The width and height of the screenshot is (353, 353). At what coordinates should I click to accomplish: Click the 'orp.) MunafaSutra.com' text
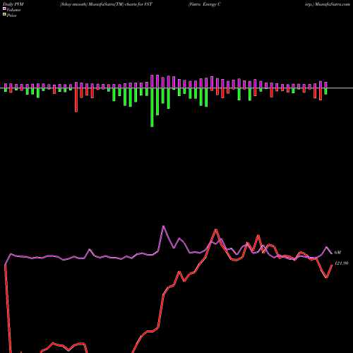328,4
